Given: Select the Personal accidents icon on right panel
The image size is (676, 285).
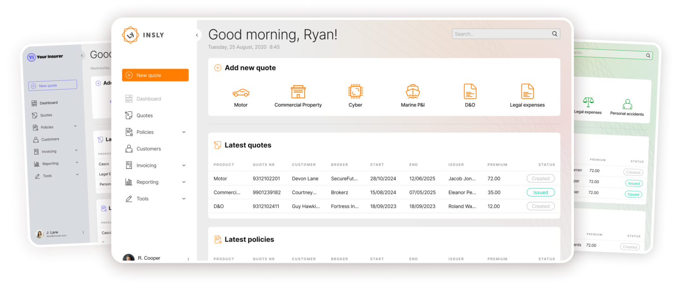Looking at the screenshot, I should (x=627, y=105).
